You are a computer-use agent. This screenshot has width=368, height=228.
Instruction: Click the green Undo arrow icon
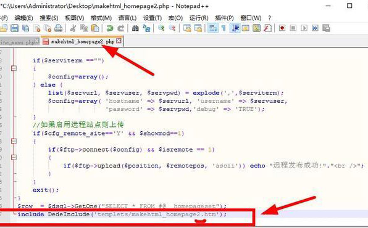point(110,28)
